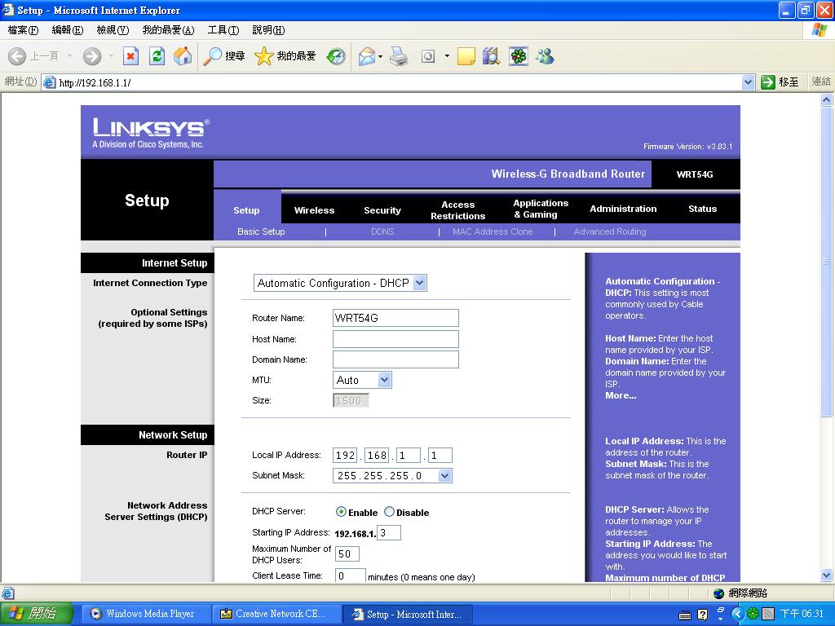Image resolution: width=835 pixels, height=626 pixels.
Task: Click the Maximum Number of DHCP Users field
Action: tap(347, 553)
